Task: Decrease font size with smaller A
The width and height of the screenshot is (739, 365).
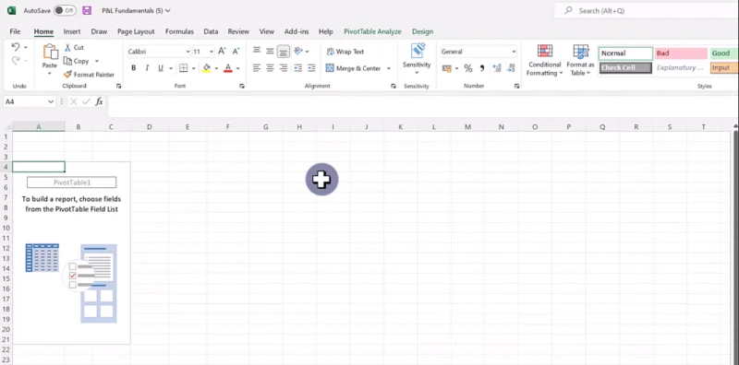Action: pos(236,52)
